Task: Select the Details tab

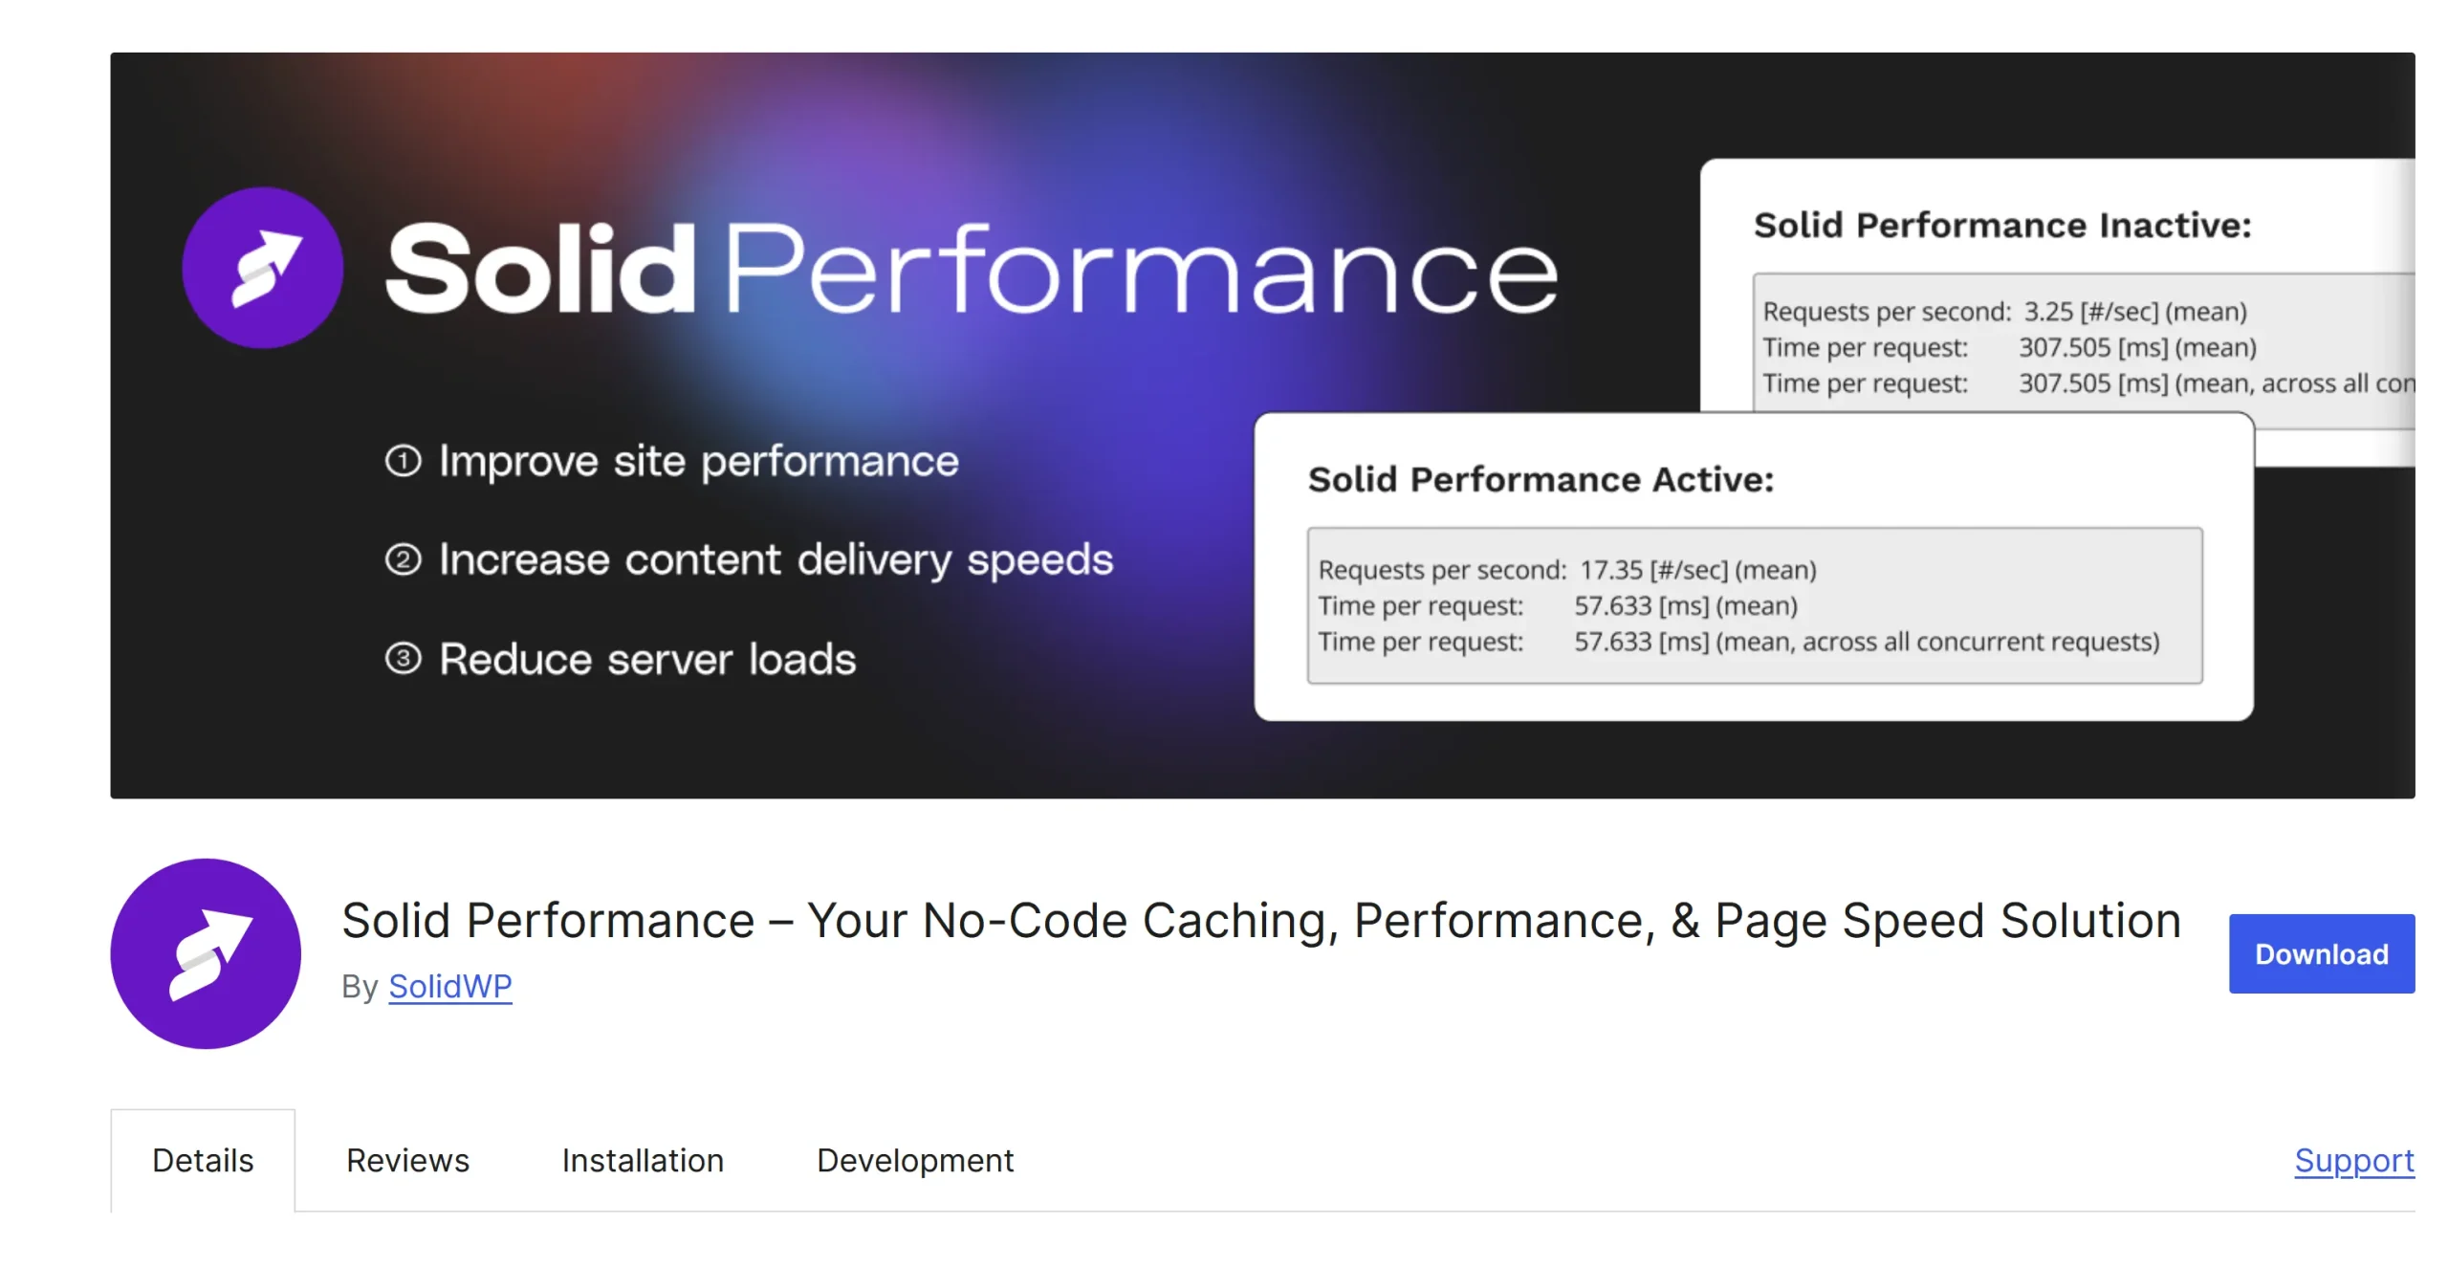Action: 203,1160
